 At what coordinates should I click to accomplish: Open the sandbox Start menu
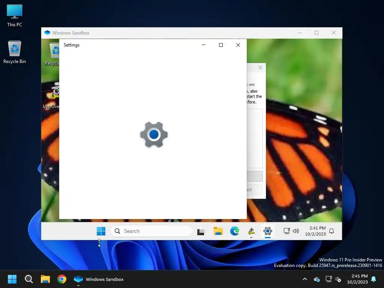101,231
